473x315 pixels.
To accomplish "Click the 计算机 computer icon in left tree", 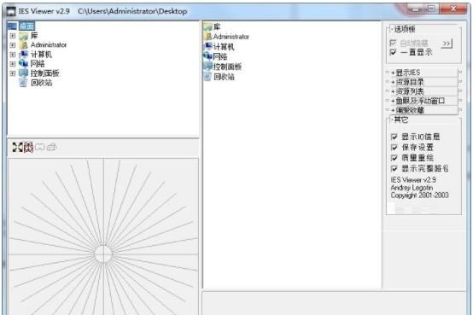I will pyautogui.click(x=24, y=55).
